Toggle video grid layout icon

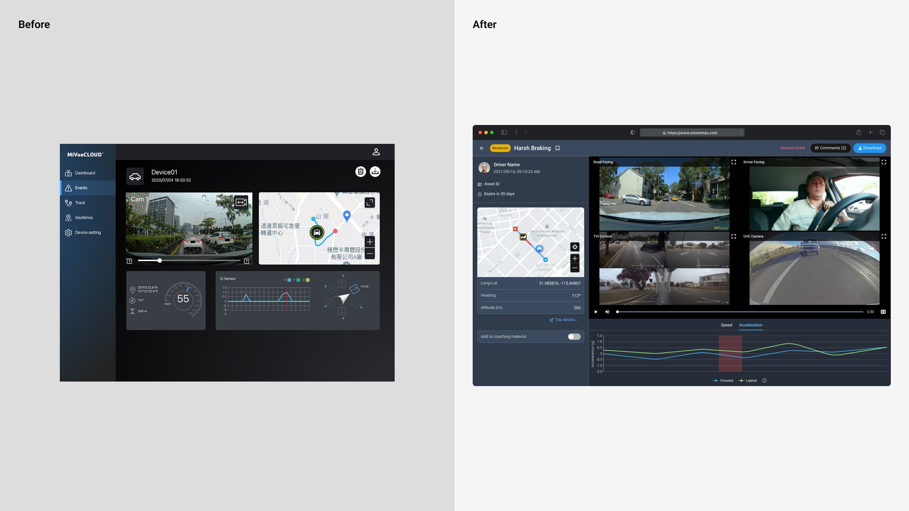coord(883,312)
